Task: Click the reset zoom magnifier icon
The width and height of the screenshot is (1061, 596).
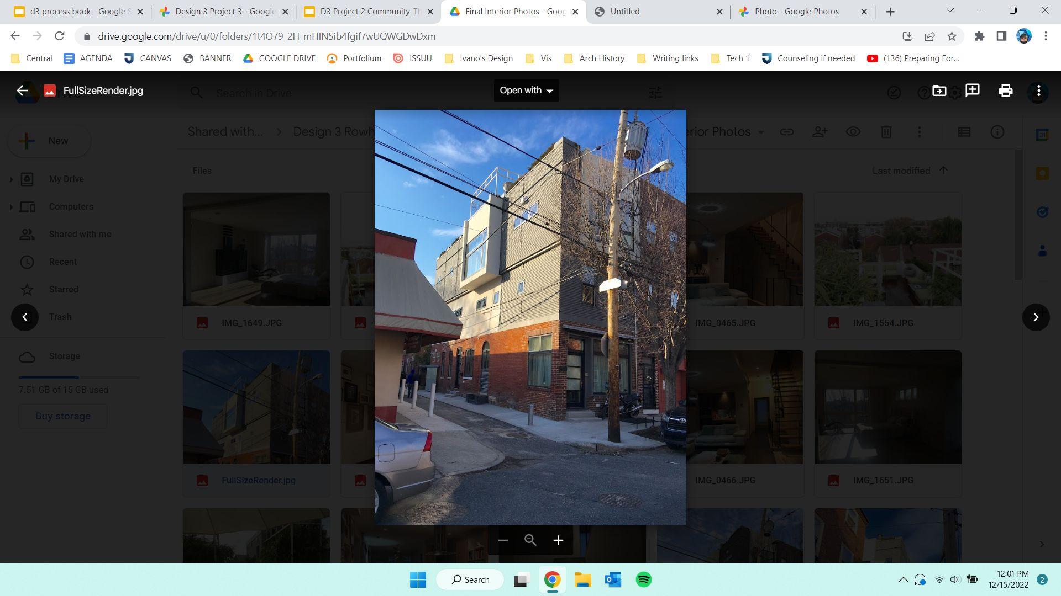Action: tap(530, 540)
